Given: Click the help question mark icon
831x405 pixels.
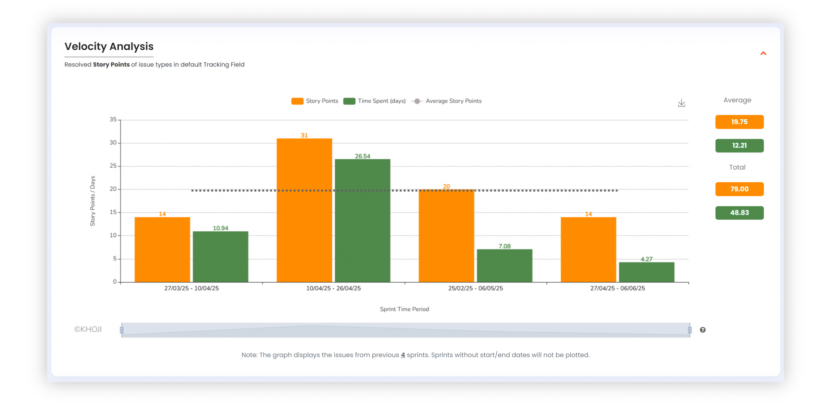Looking at the screenshot, I should click(x=702, y=330).
